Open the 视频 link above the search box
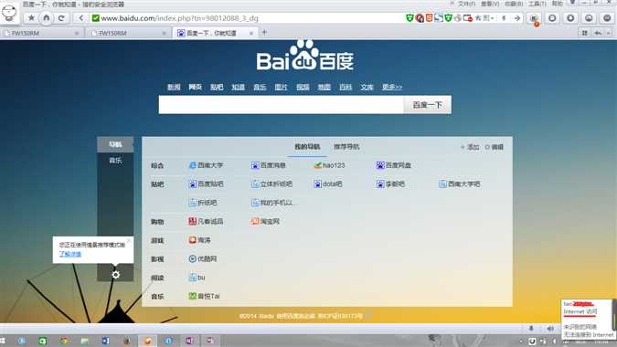Image resolution: width=617 pixels, height=347 pixels. pyautogui.click(x=303, y=87)
